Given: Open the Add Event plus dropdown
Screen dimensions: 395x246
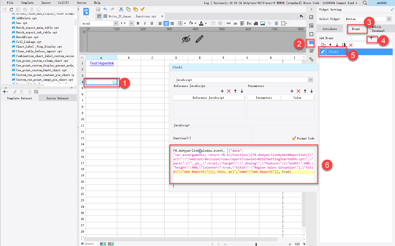Looking at the screenshot, I should [372, 38].
